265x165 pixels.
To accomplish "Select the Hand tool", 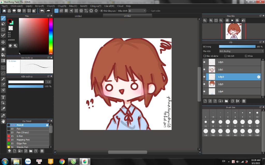I will (3, 121).
